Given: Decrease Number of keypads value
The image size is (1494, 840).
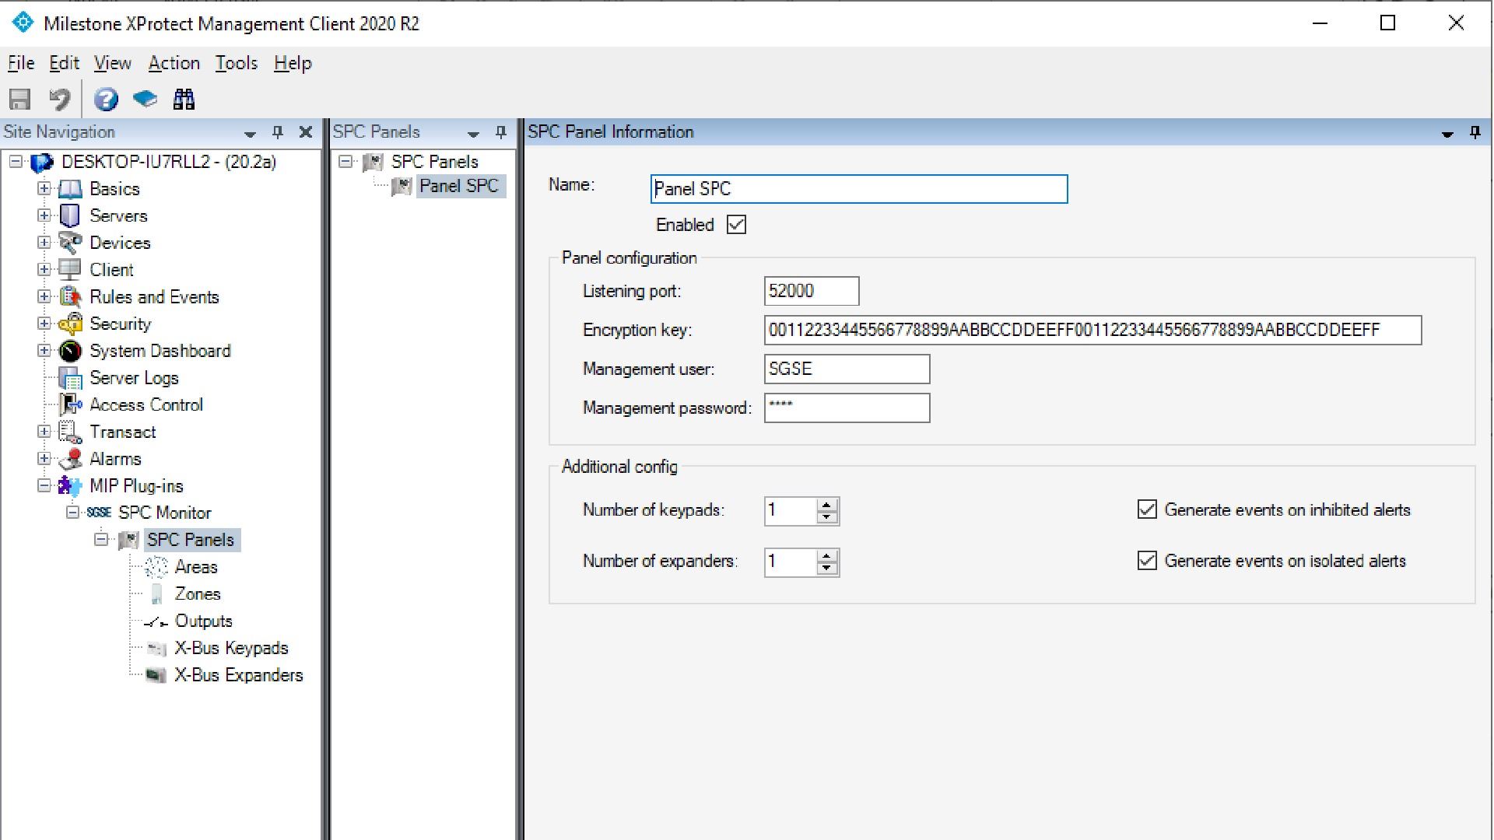Looking at the screenshot, I should 828,518.
